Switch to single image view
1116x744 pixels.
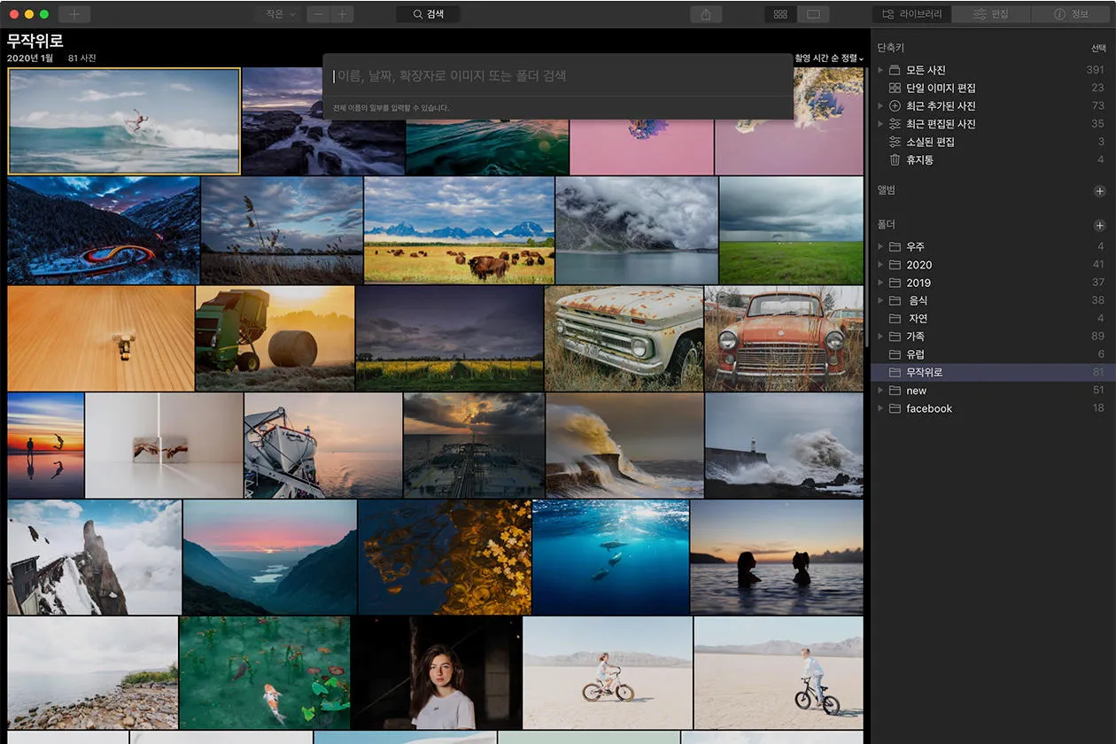click(x=813, y=14)
